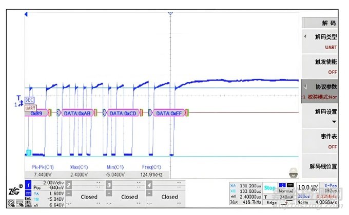Screen dimensions: 349x215
Task: Click the DEC decode label tag
Action: click(x=29, y=101)
